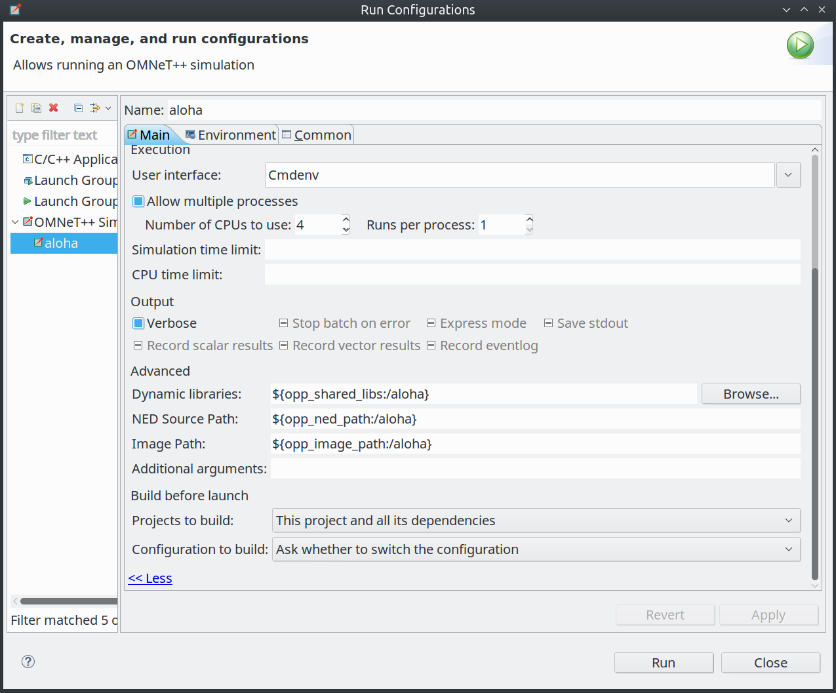836x693 pixels.
Task: Switch to the Common tab
Action: [317, 135]
